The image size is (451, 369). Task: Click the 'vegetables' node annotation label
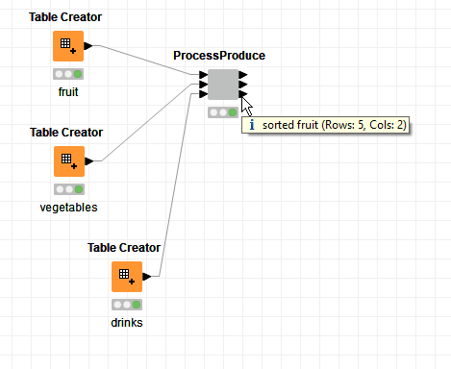pos(68,208)
